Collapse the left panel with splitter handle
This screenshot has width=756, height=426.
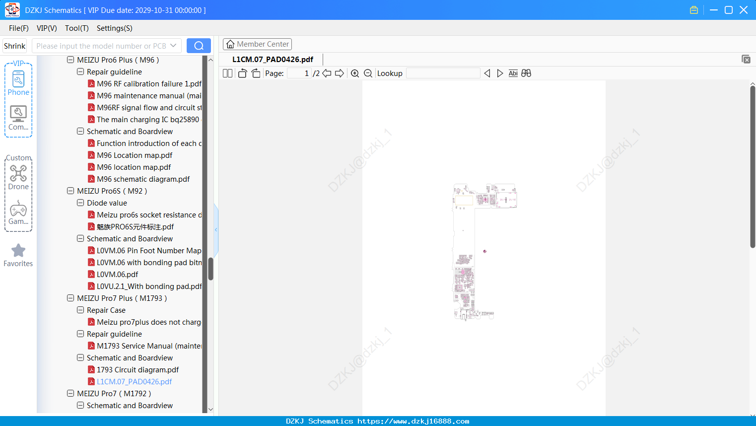tap(216, 229)
